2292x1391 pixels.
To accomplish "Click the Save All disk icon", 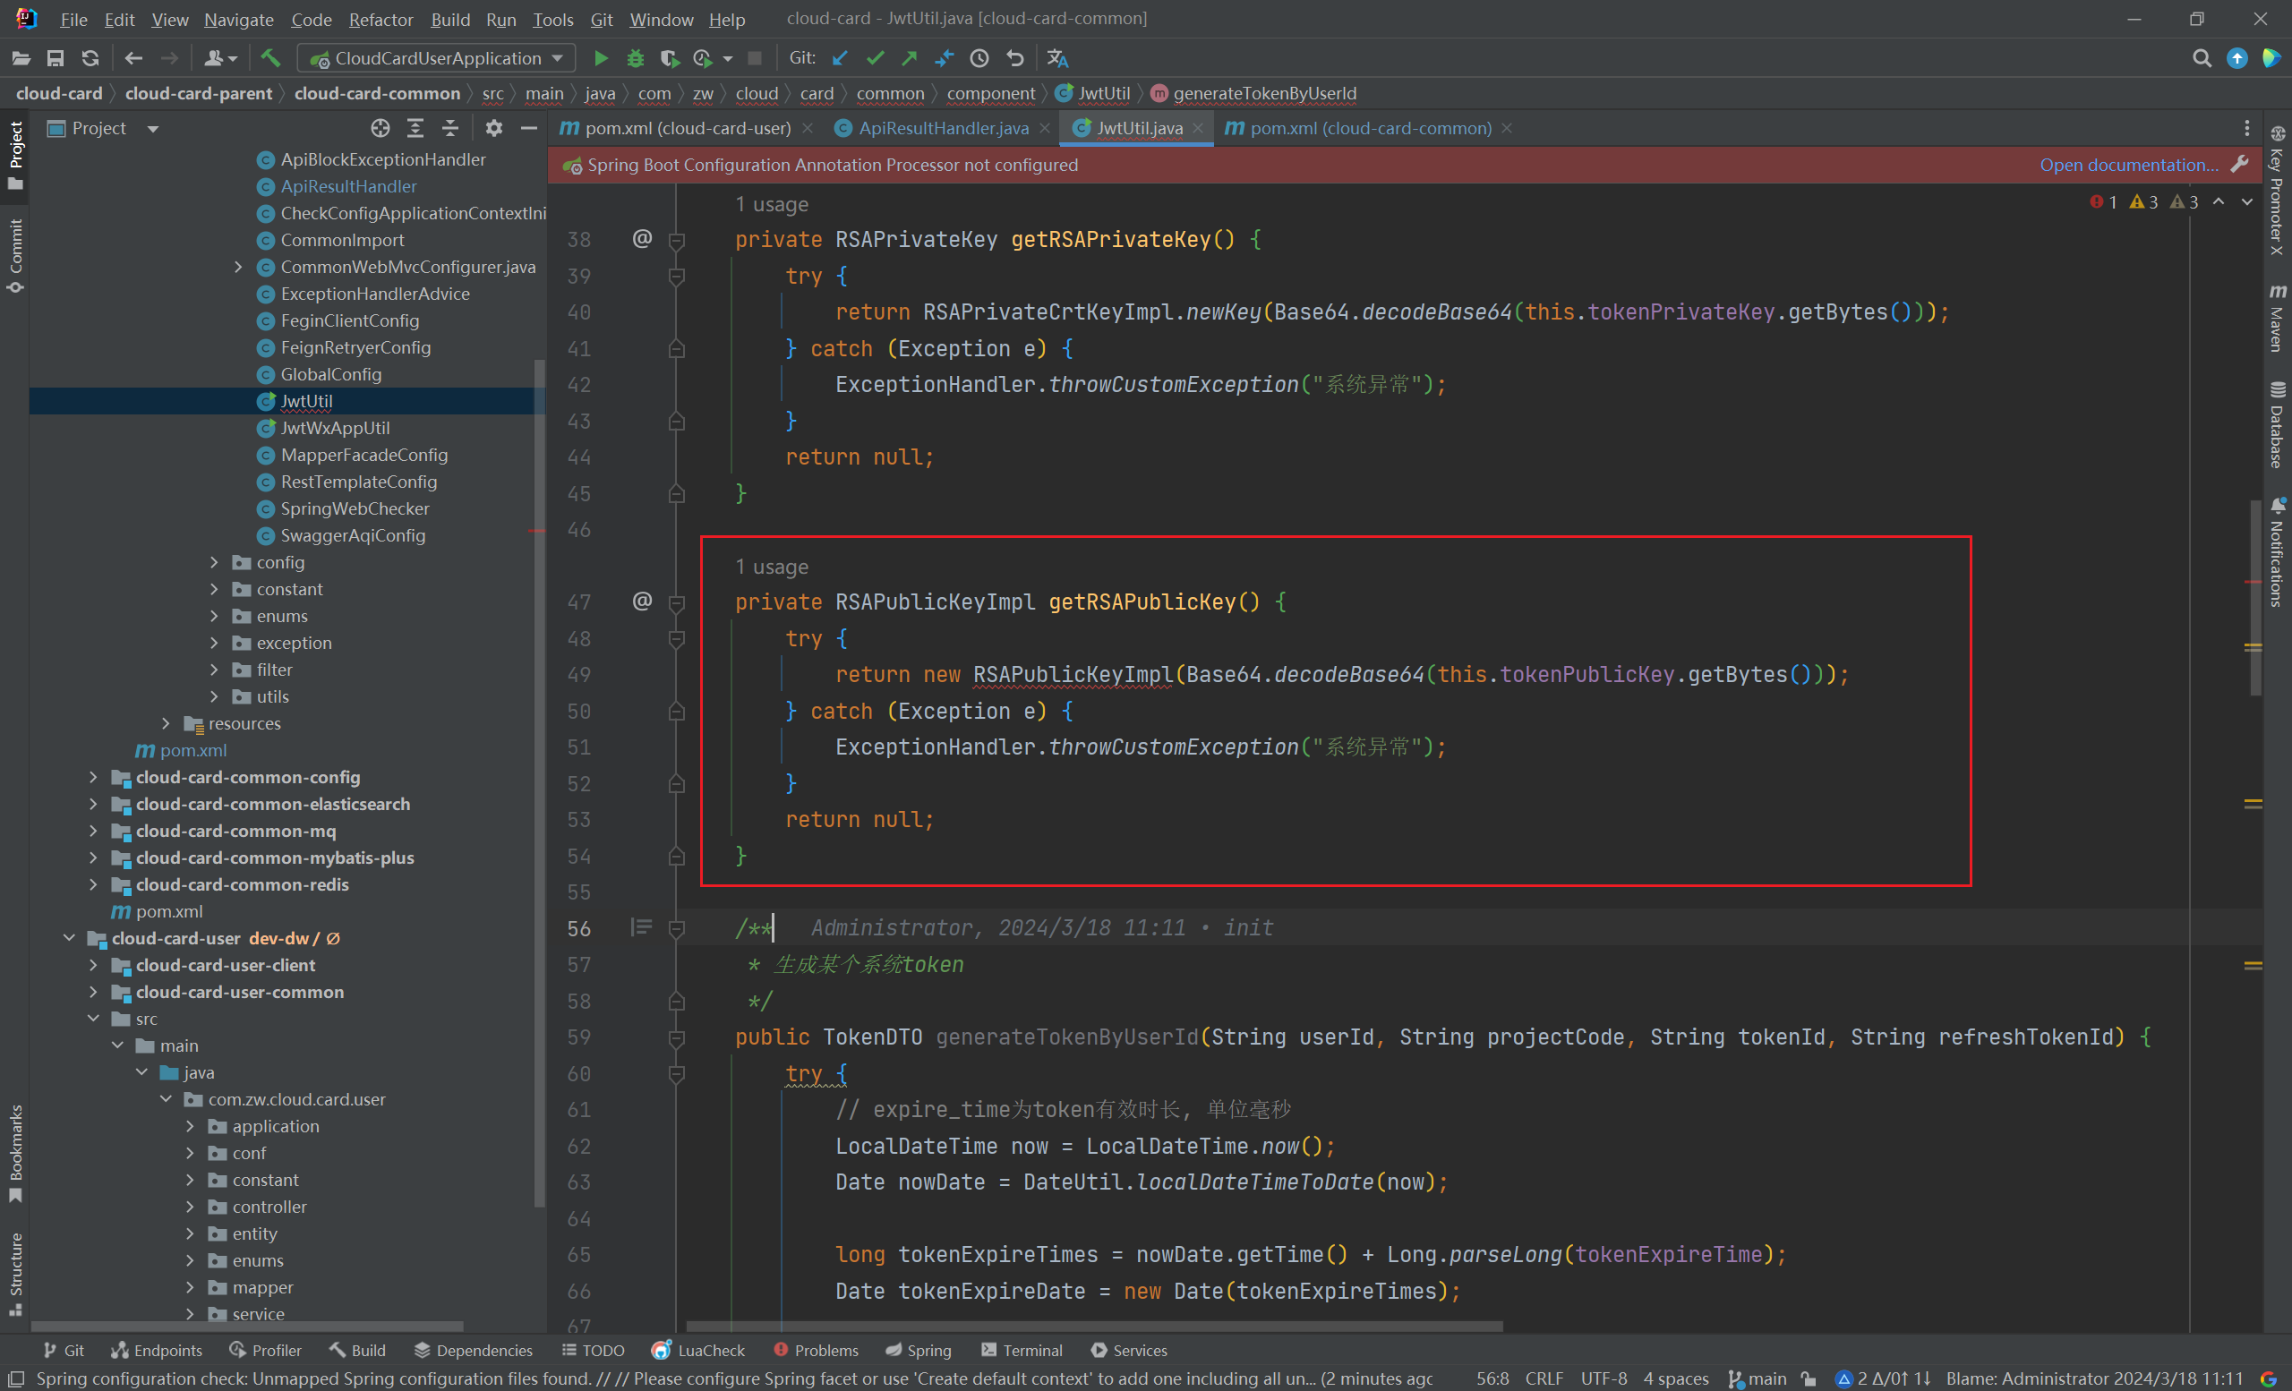I will (x=56, y=58).
